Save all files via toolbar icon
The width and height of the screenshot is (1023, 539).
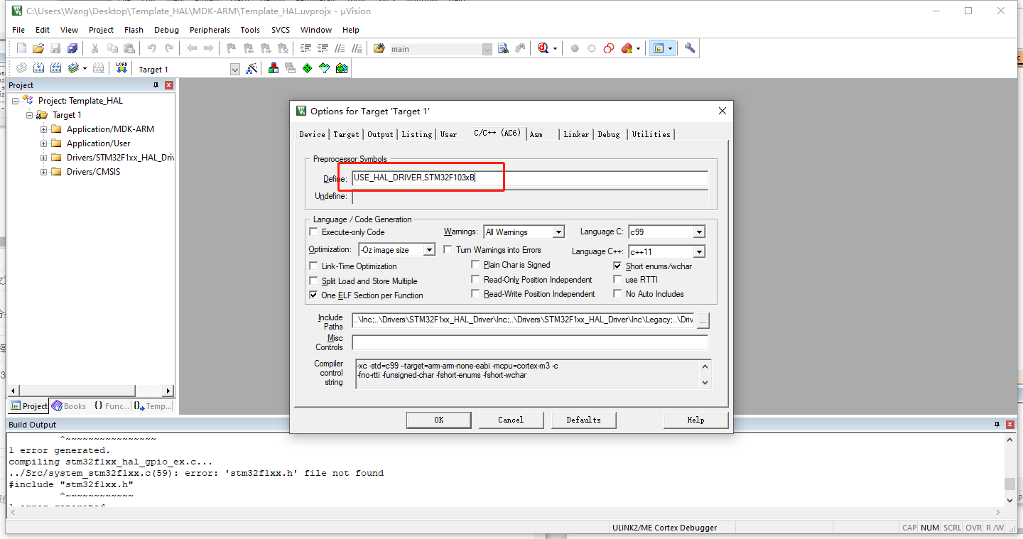(x=72, y=48)
